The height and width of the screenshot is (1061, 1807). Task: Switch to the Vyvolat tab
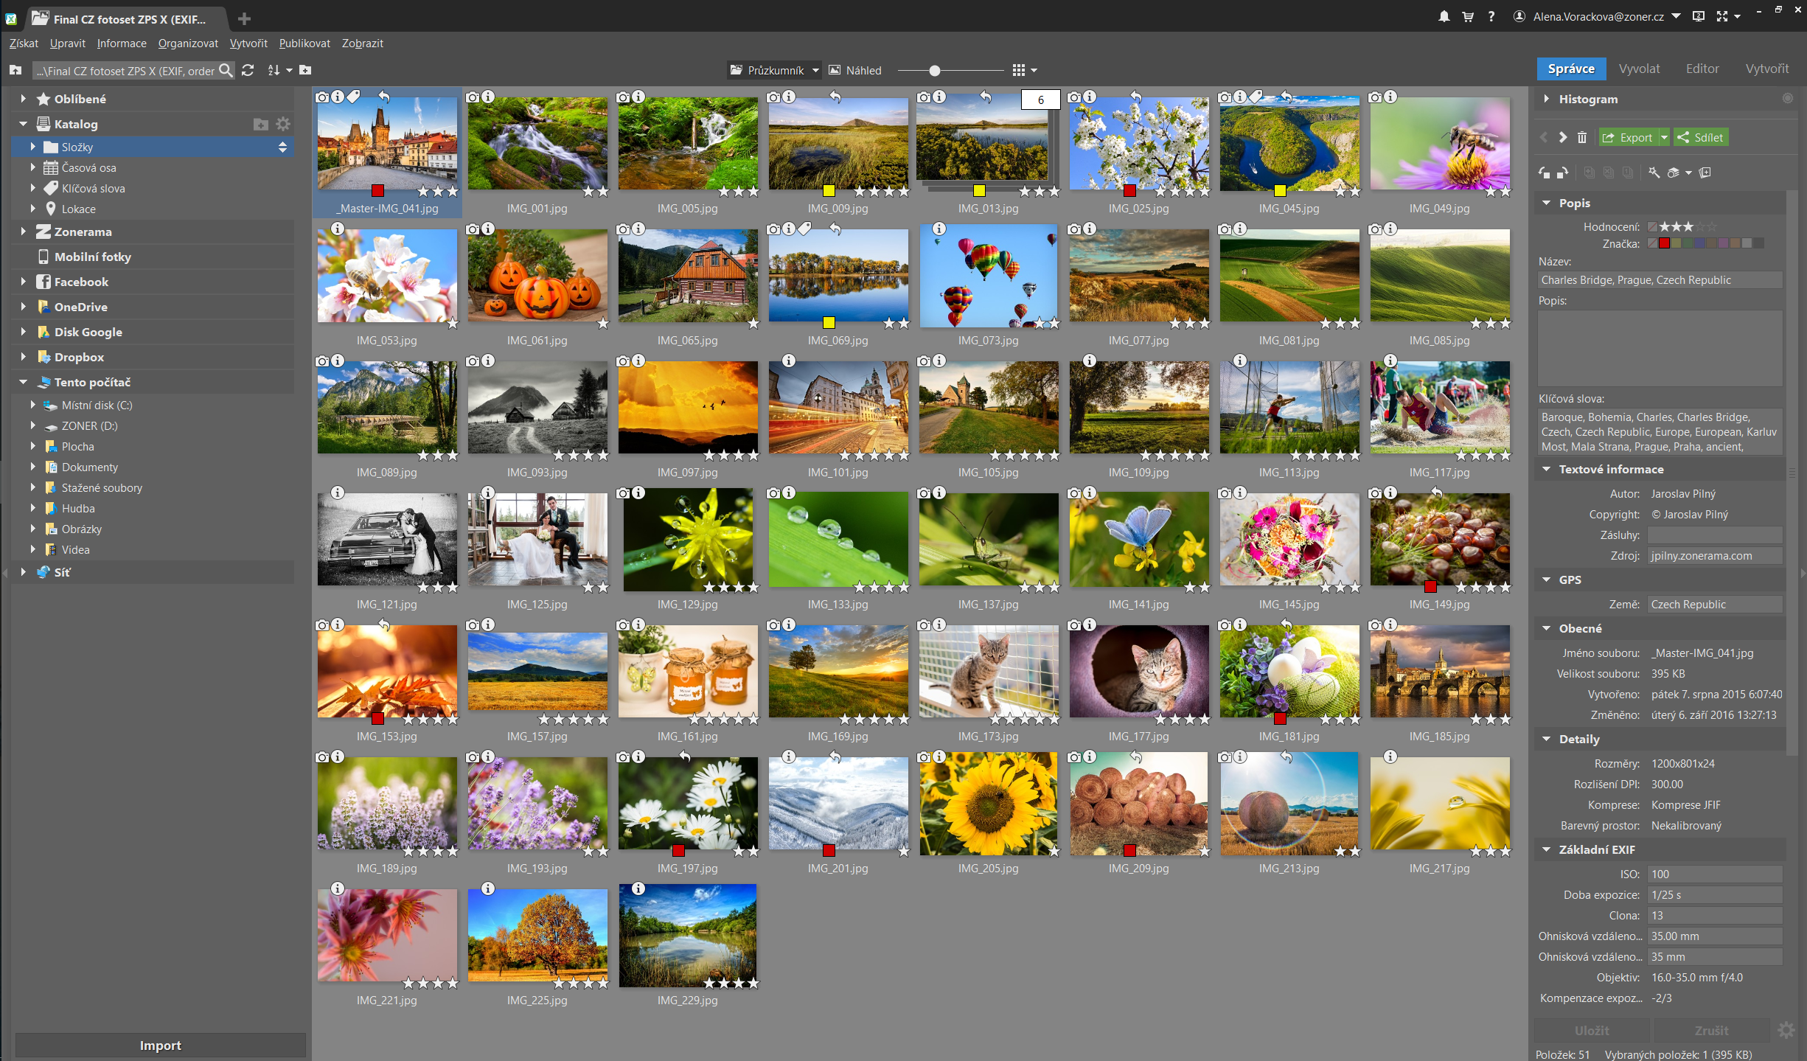pyautogui.click(x=1639, y=69)
